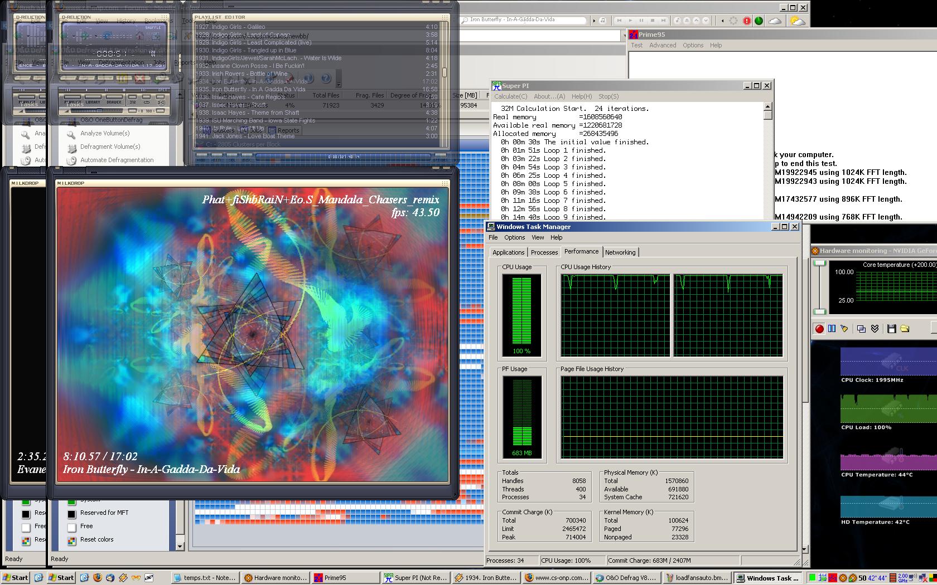937x585 pixels.
Task: Open Prime95 taskbar button
Action: click(x=346, y=578)
